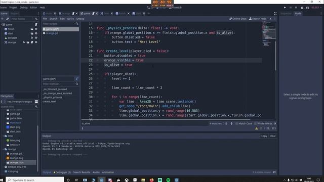Collapse the lime folder in FileSystem
This screenshot has height=182, width=324.
click(4, 136)
